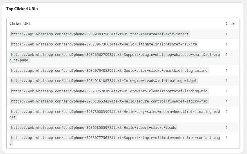Click the click count for nav-cta URL
The image size is (247, 154).
coord(227,44)
